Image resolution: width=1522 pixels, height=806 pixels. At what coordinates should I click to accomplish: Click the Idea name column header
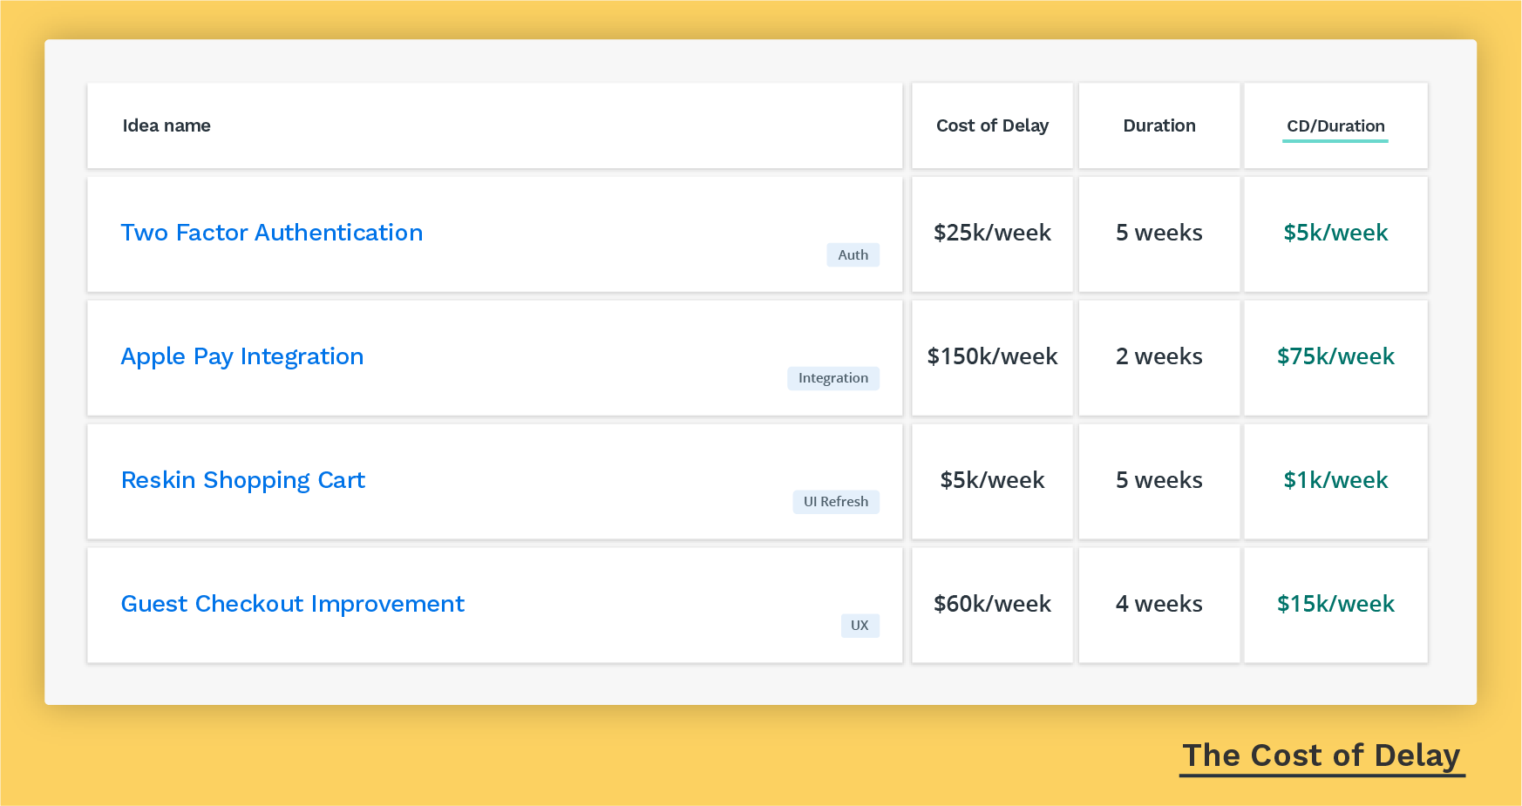(x=166, y=125)
